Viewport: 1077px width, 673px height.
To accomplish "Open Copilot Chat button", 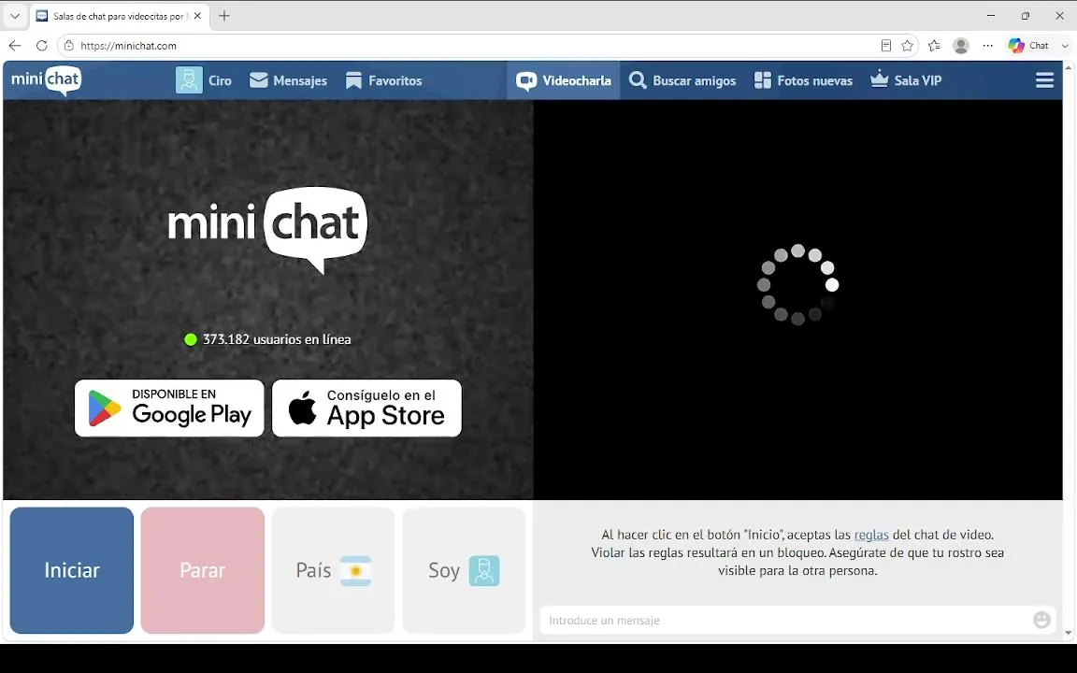I will point(1028,45).
